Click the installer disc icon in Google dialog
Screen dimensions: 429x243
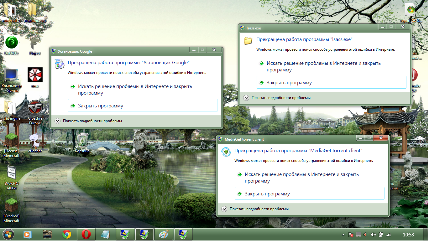pos(59,64)
